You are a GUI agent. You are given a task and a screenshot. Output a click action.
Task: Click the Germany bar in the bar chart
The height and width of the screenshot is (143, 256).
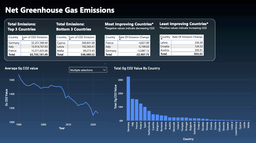128,99
